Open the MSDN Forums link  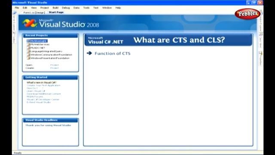tap(35, 96)
